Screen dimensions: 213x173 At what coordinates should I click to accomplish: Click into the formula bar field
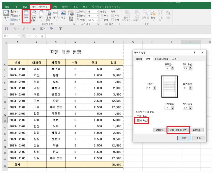[x=128, y=36]
